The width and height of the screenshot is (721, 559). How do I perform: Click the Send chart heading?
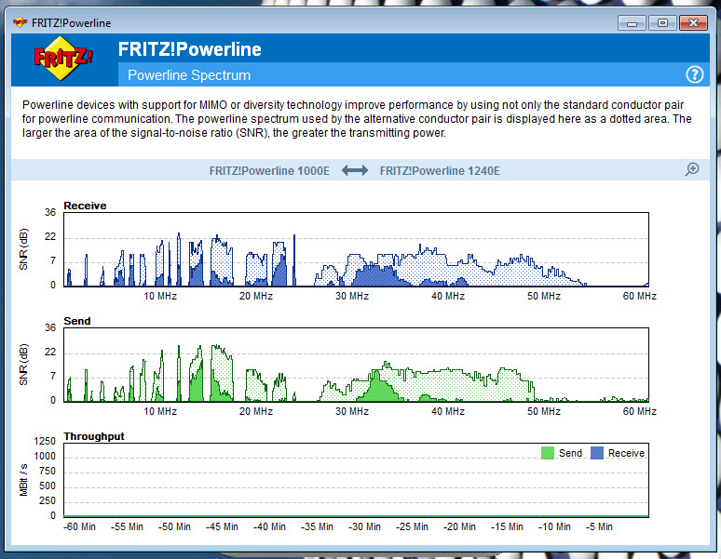(x=76, y=321)
